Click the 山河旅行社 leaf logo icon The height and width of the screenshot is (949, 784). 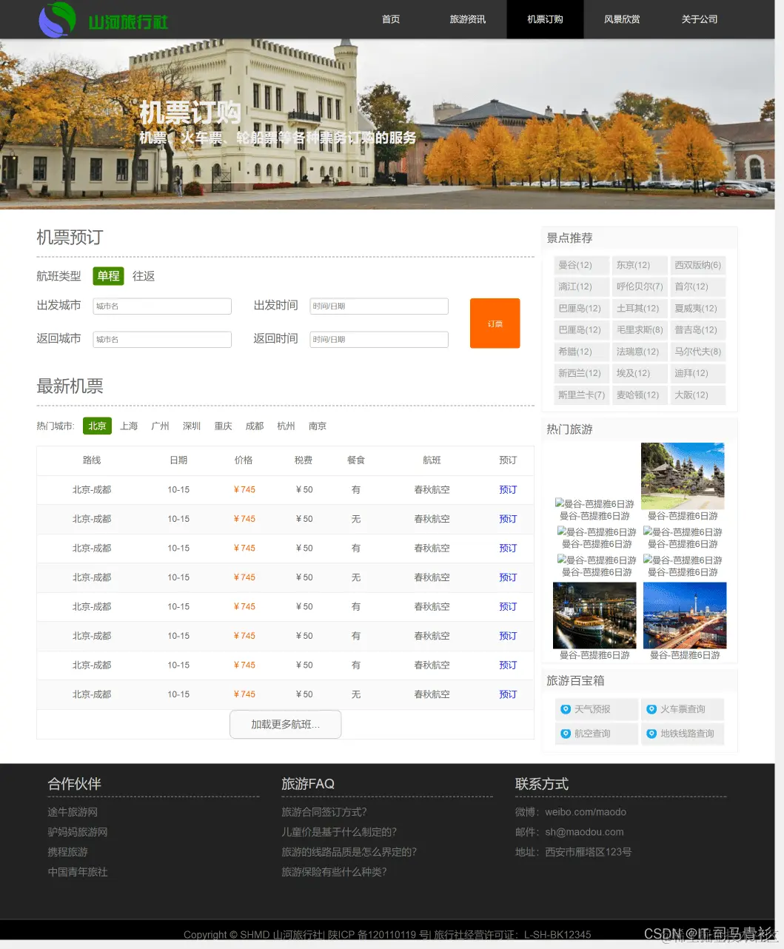[57, 19]
